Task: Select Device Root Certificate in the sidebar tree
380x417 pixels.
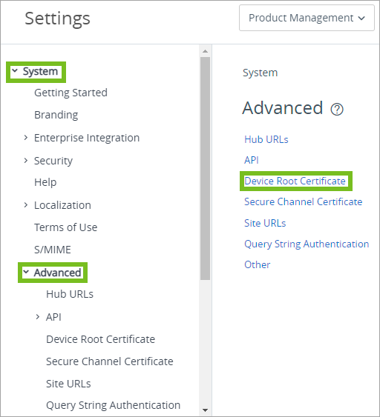Action: coord(100,339)
